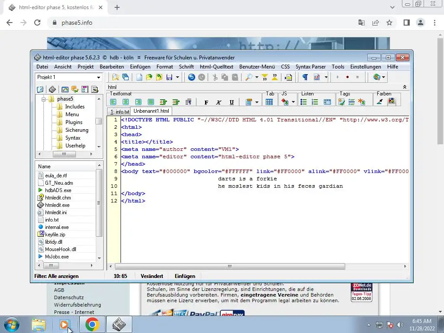Click the Widerrufsbelehrung link on webpage

(77, 305)
